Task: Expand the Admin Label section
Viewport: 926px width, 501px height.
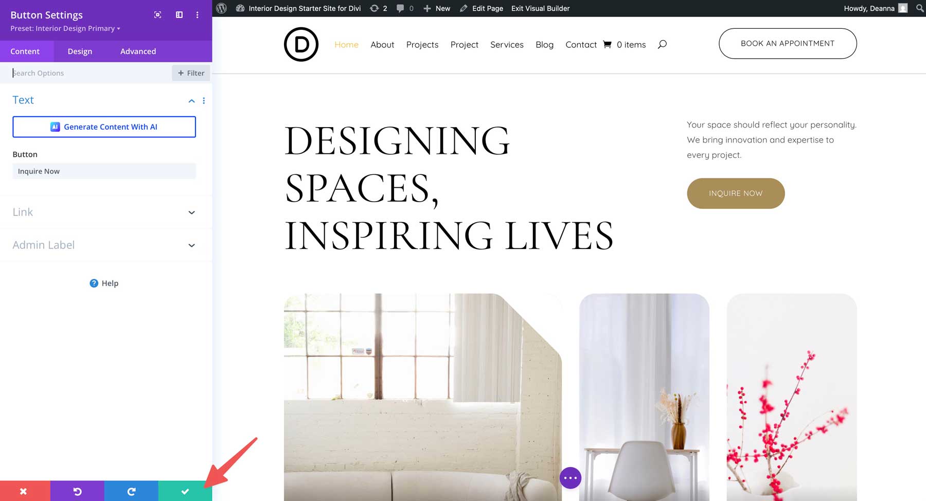Action: 191,245
